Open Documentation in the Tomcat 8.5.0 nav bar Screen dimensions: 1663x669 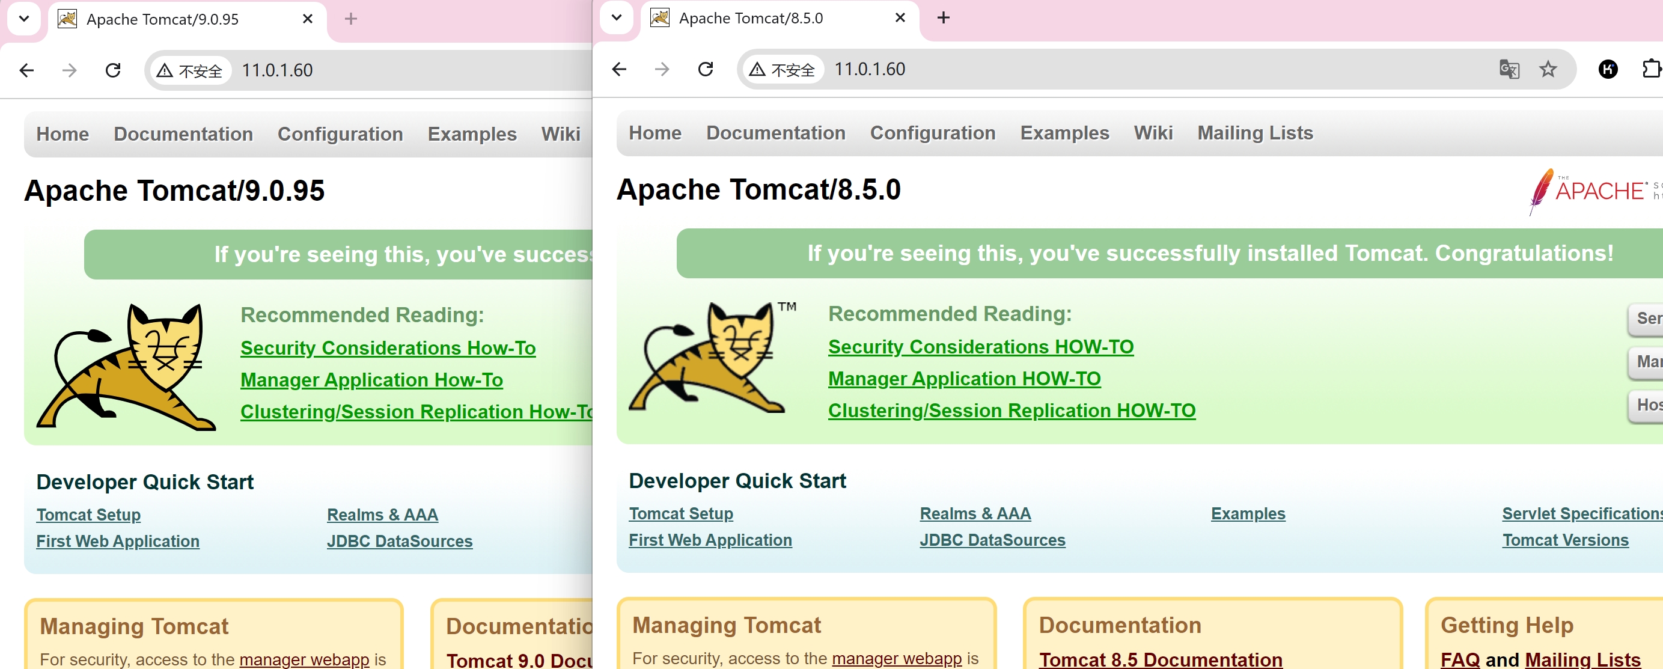[x=776, y=132]
